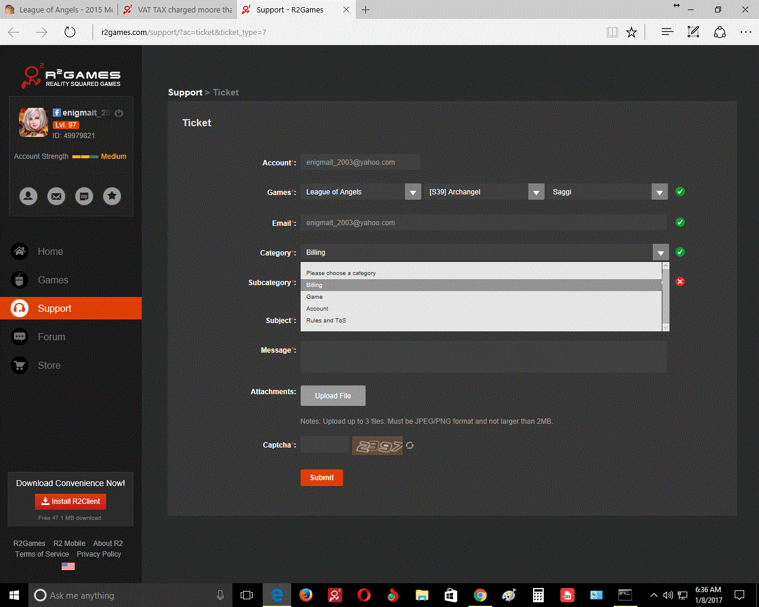Open the [S39] Archangel server dropdown

pyautogui.click(x=536, y=192)
